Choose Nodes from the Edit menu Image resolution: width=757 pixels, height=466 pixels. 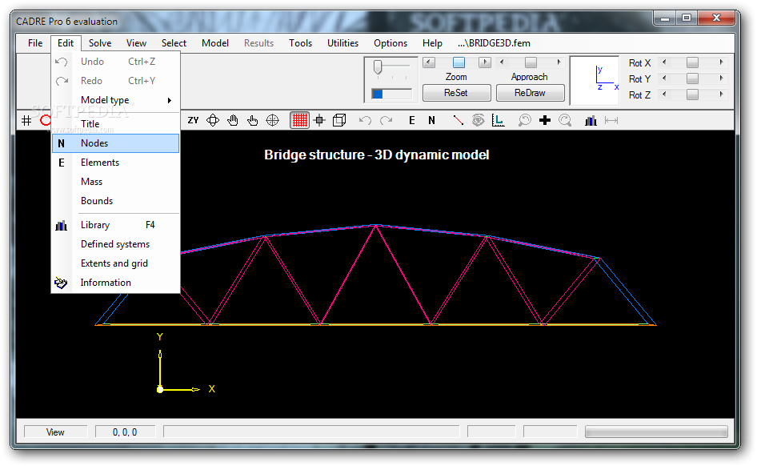tap(115, 143)
